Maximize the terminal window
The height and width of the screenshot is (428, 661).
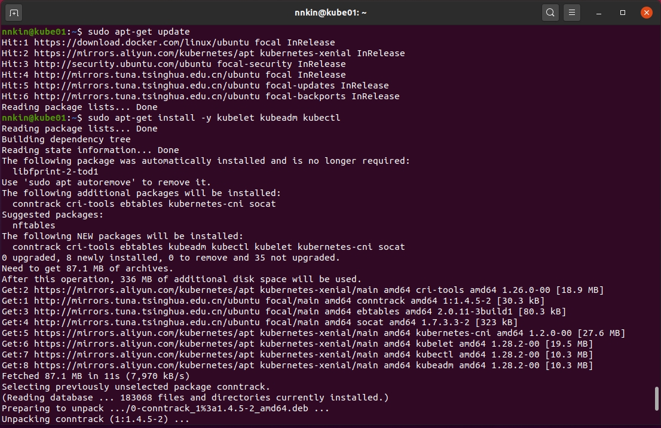click(623, 12)
